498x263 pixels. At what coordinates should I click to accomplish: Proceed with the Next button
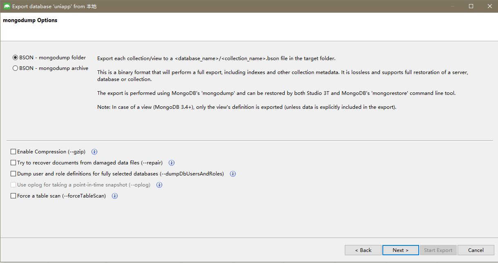(x=401, y=250)
